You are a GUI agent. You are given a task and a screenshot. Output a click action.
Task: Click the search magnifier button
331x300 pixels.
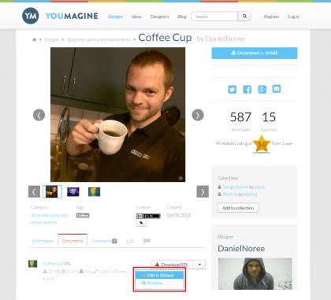click(x=244, y=17)
